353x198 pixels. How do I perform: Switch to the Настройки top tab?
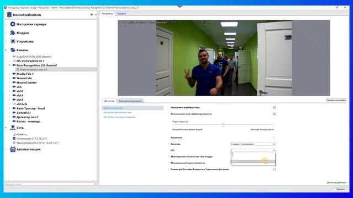point(107,14)
